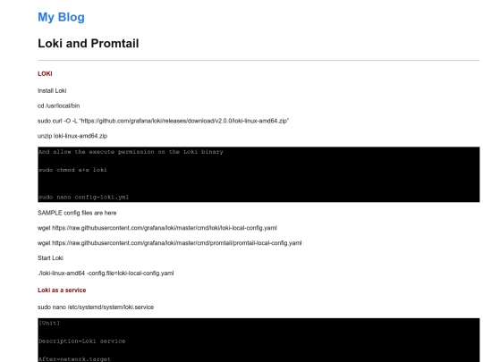The height and width of the screenshot is (362, 483).
Task: Click the After=network.target code line
Action: [x=74, y=359]
